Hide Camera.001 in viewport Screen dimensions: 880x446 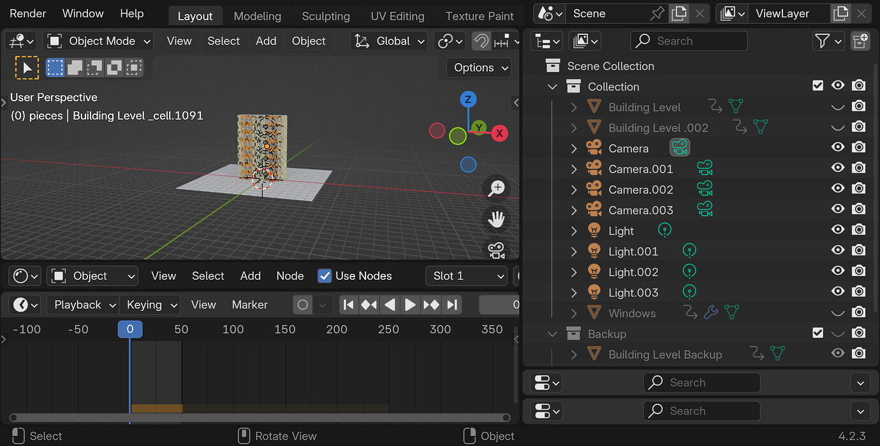[838, 168]
